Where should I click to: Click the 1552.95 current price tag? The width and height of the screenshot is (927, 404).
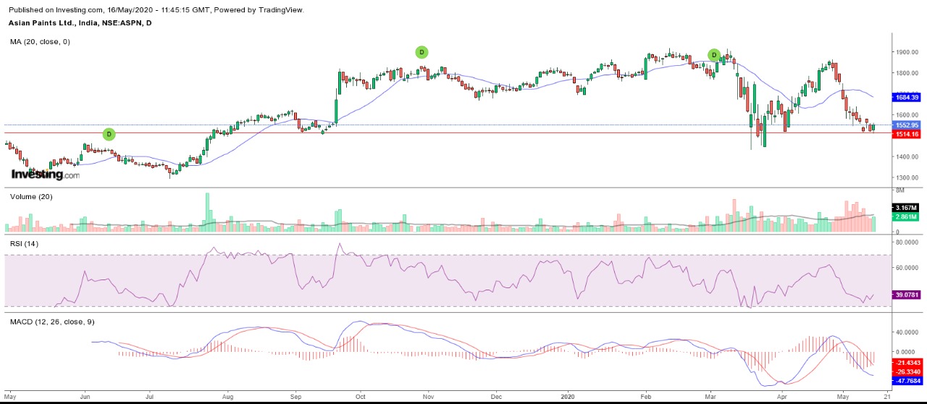tap(906, 125)
